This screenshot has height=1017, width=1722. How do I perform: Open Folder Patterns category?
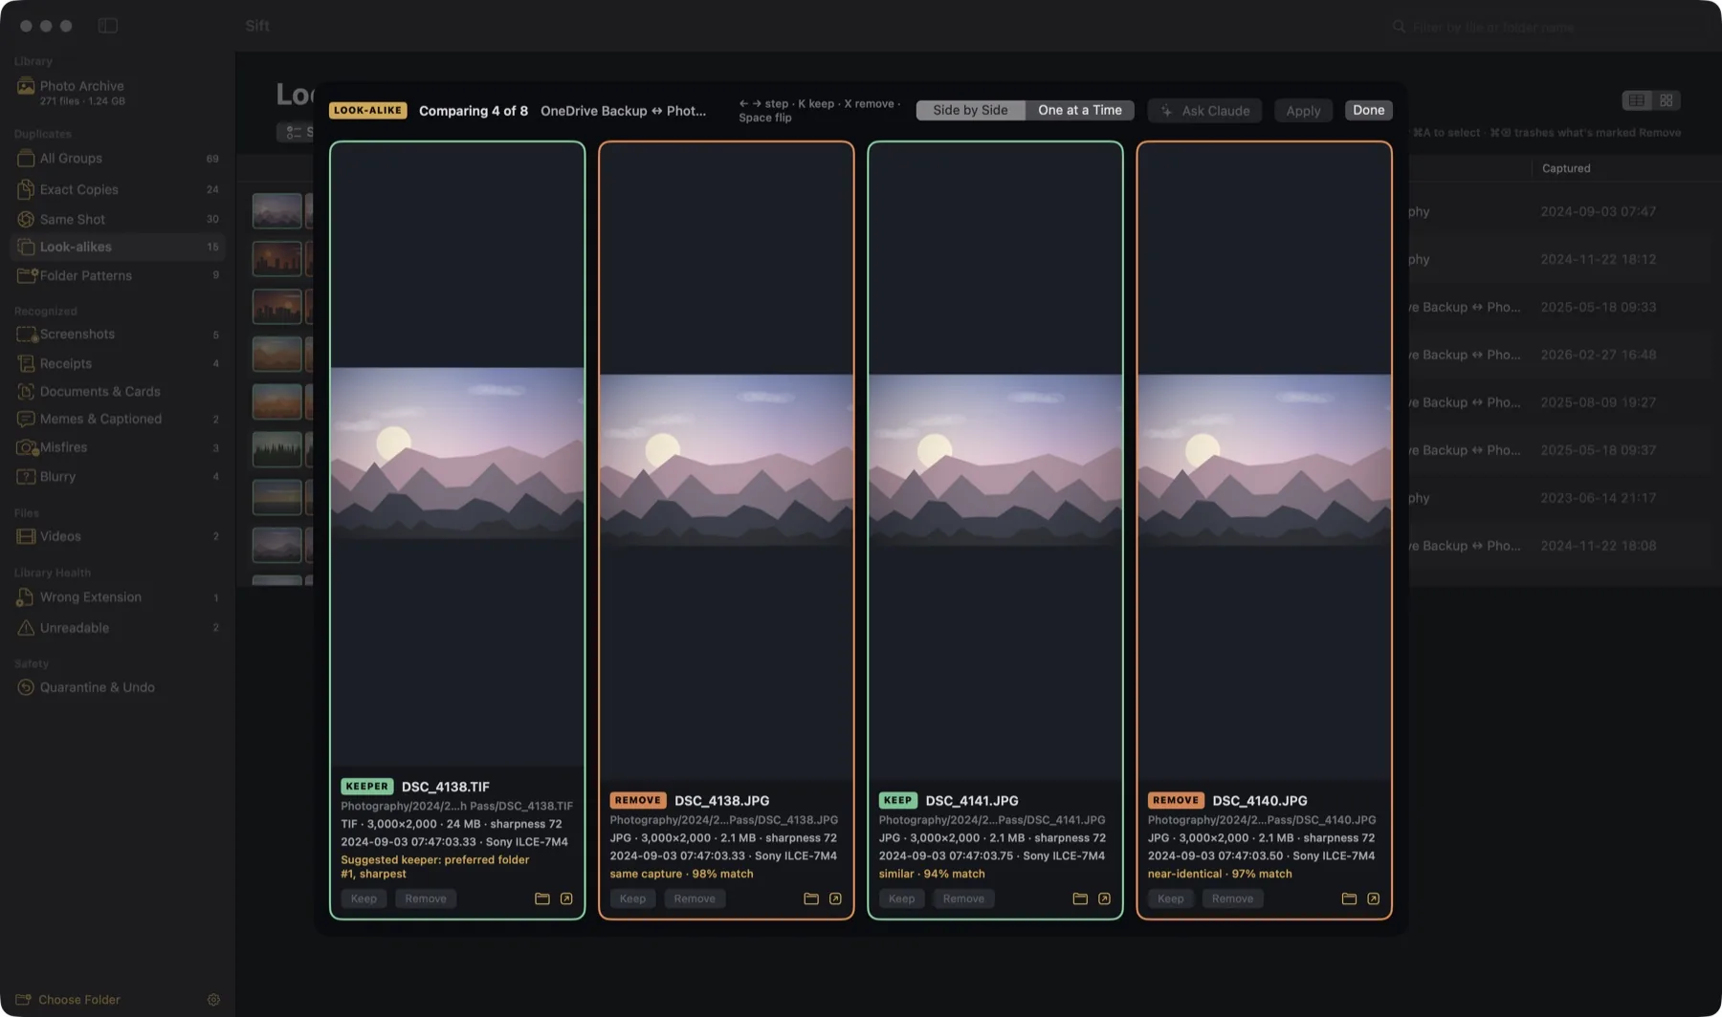(118, 275)
